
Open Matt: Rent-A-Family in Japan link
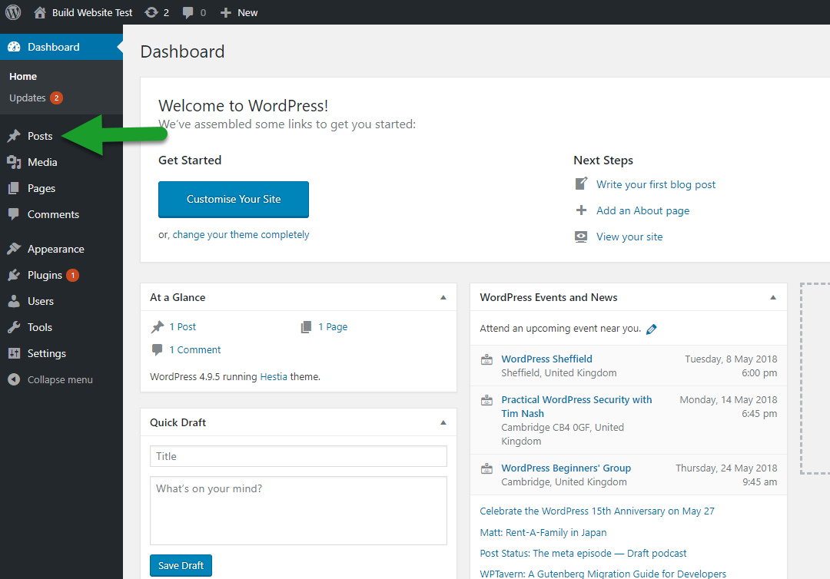coord(543,532)
